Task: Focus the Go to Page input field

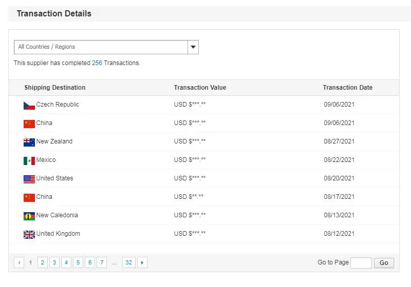Action: click(x=361, y=263)
